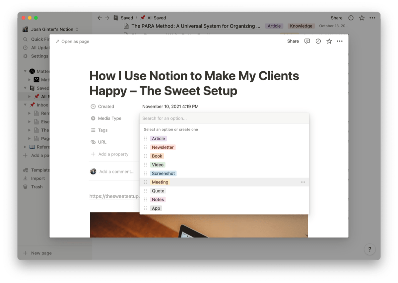Expand the sidebar page starting with Eise
This screenshot has height=283, width=398.
(x=30, y=122)
